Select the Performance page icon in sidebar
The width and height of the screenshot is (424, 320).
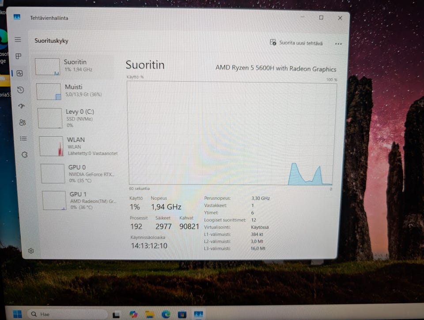[19, 73]
